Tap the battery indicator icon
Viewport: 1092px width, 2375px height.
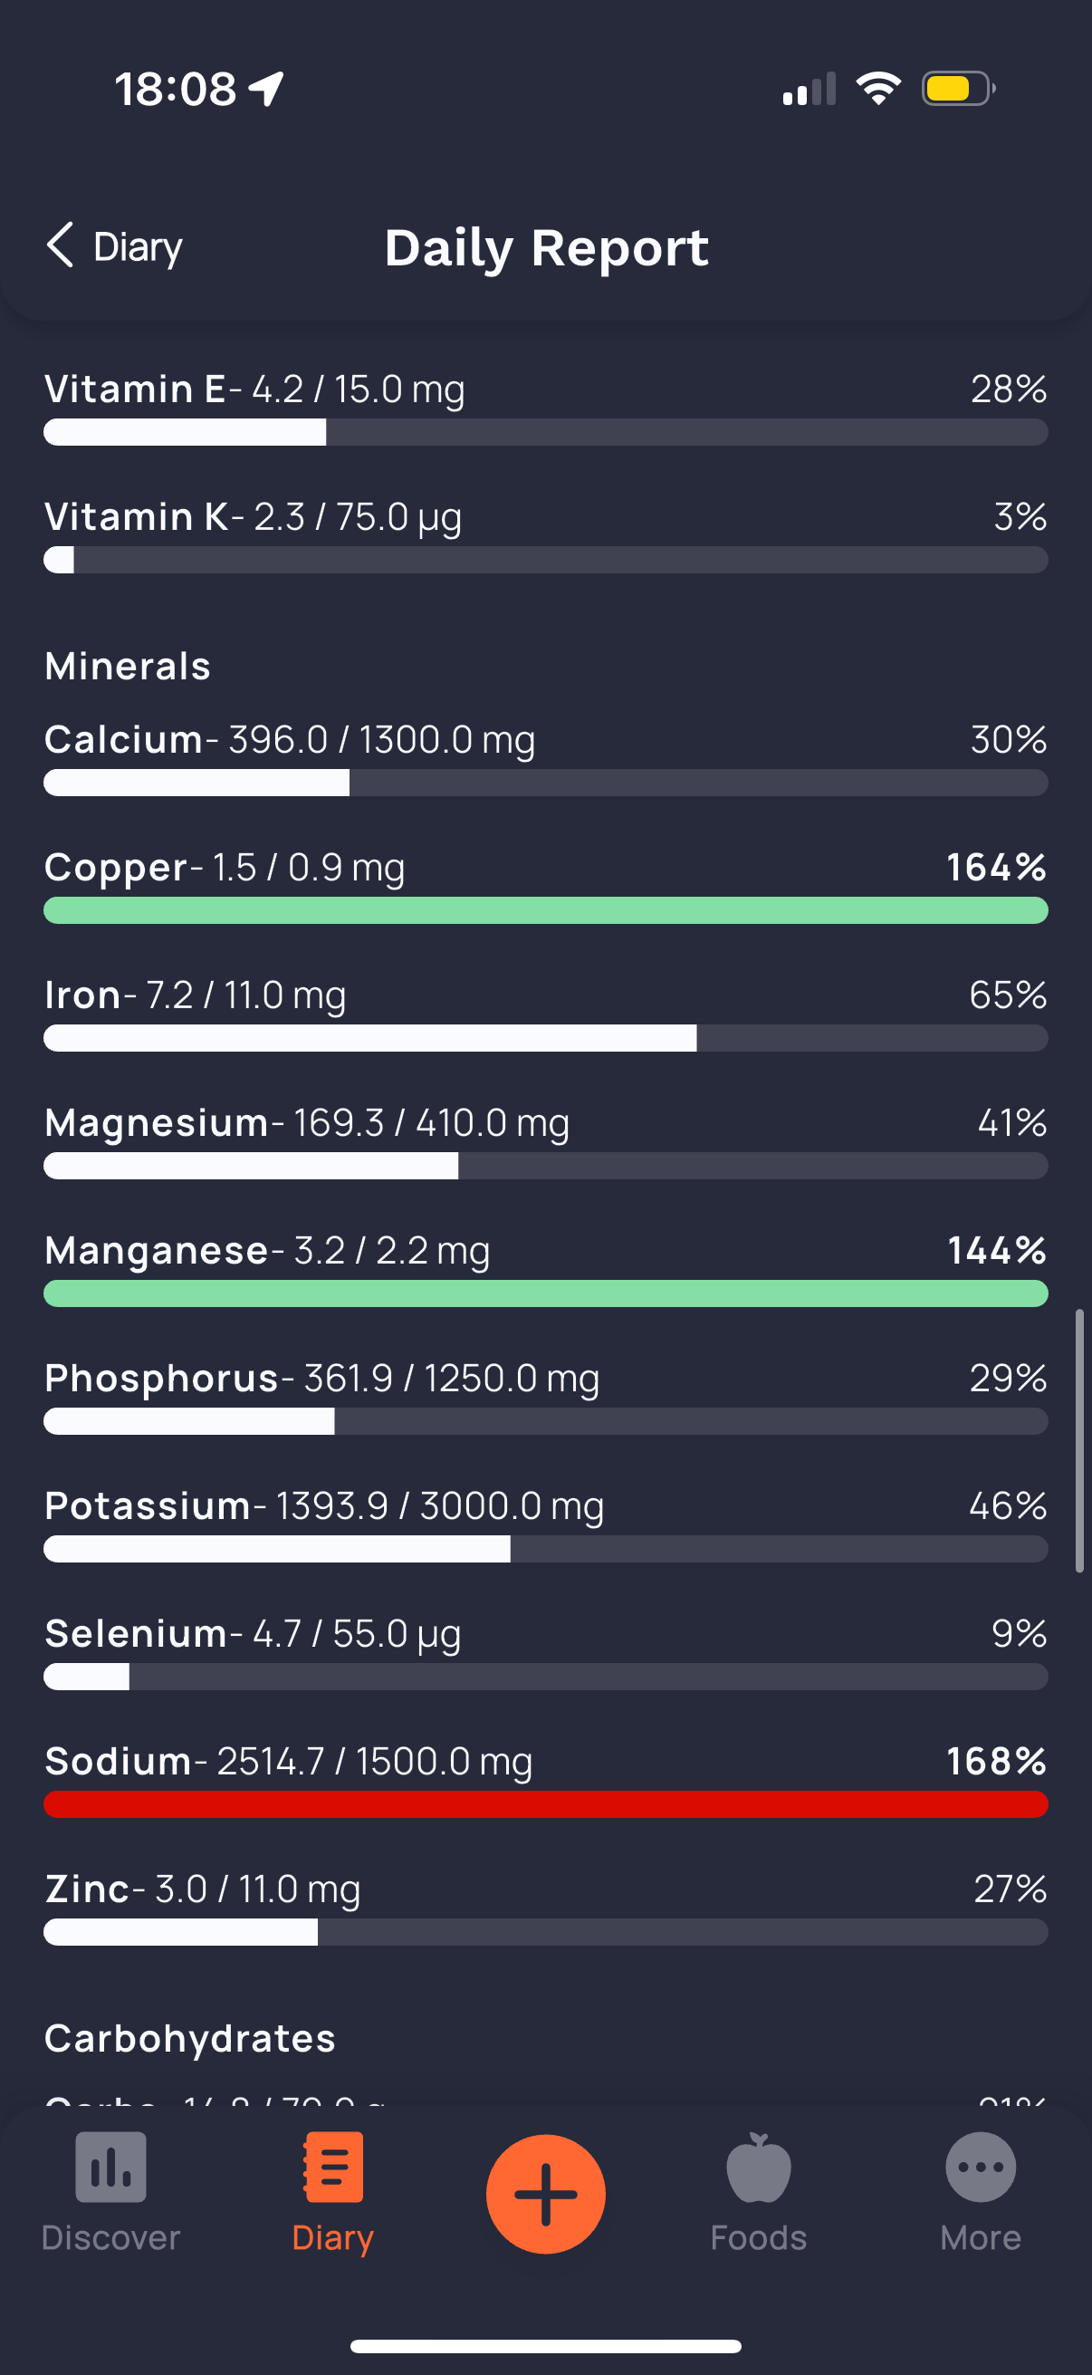958,89
